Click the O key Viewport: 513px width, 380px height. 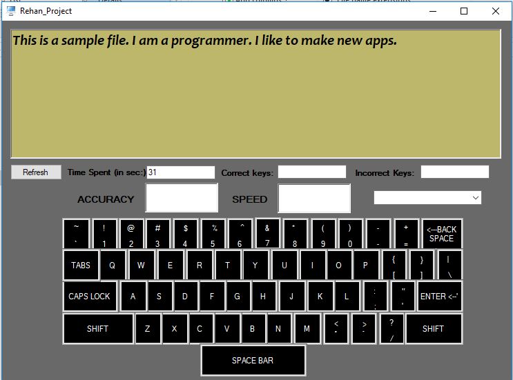[339, 265]
